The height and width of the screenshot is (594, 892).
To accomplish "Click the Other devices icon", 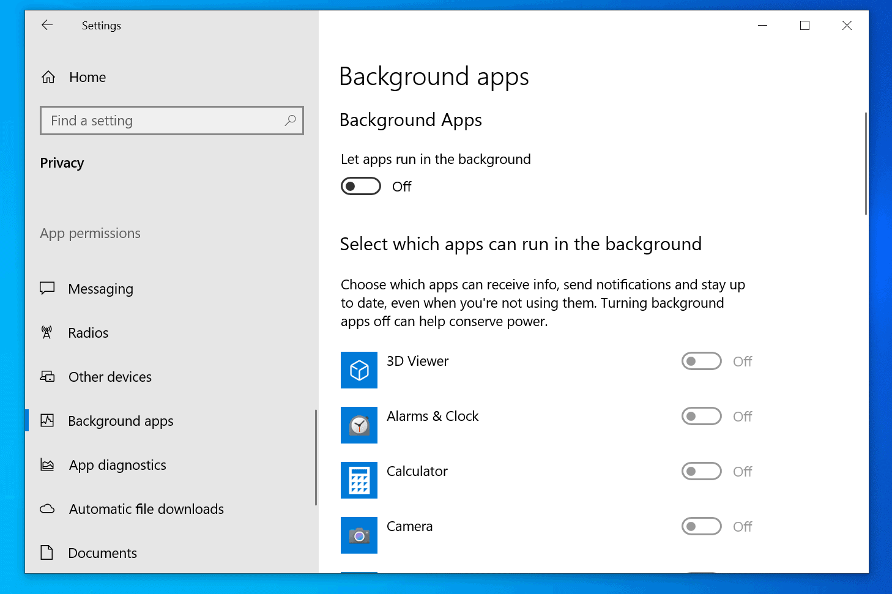I will [48, 376].
